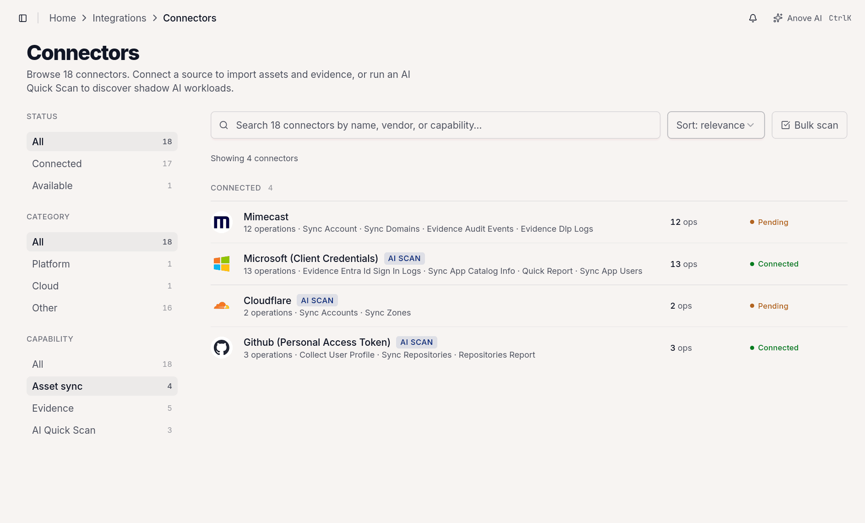This screenshot has width=865, height=523.
Task: Filter category by Platform
Action: 102,264
